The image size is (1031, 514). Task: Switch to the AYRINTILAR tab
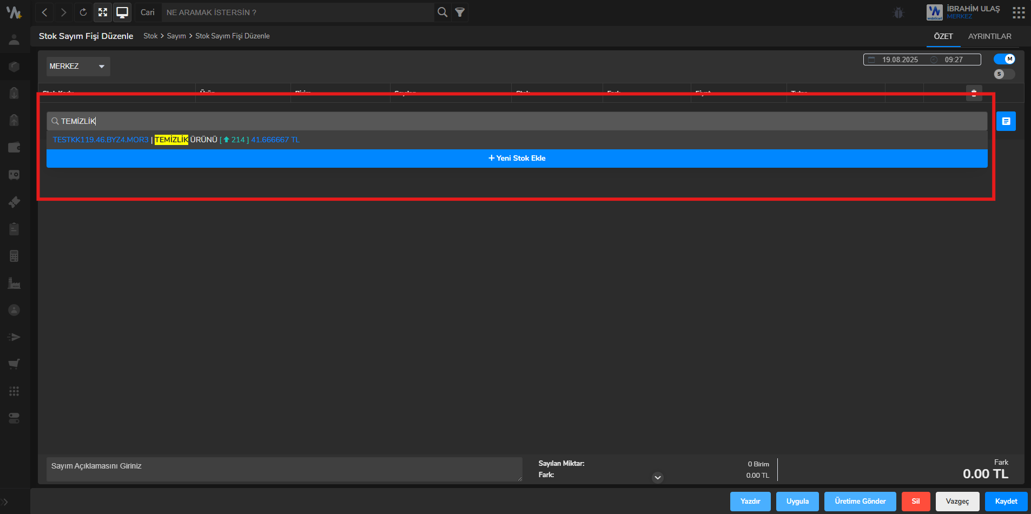pyautogui.click(x=989, y=36)
